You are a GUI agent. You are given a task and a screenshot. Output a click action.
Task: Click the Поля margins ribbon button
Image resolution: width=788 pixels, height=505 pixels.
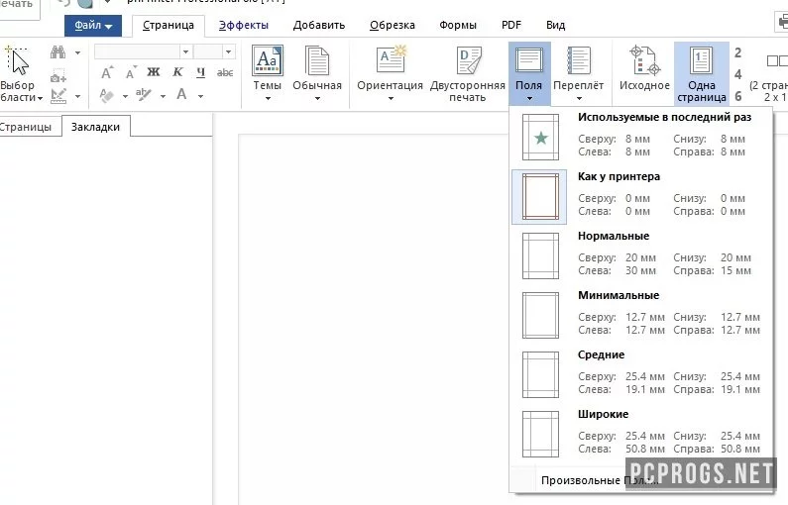coord(529,73)
